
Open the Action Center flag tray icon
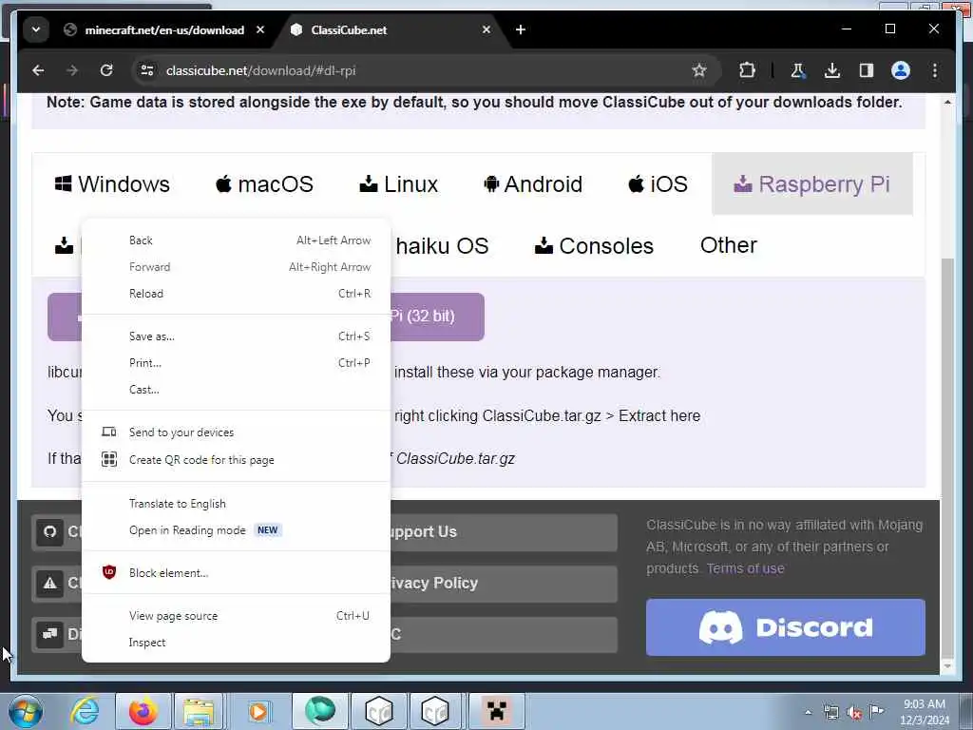point(876,712)
